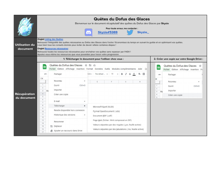Click the cloud save status icon
The image size is (221, 171).
(x=94, y=65)
